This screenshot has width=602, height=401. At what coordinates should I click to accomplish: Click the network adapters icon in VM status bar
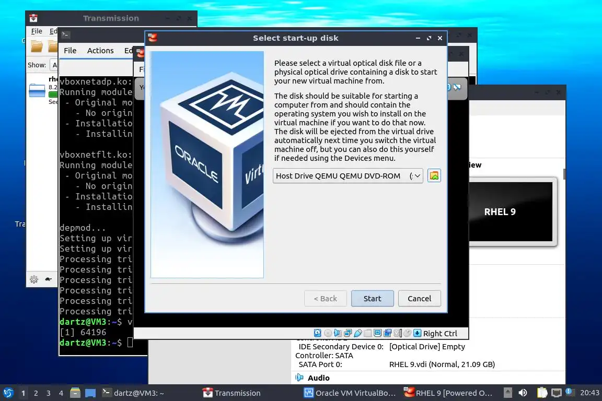(348, 333)
